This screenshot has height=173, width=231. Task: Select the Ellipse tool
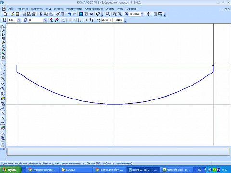click(3, 89)
